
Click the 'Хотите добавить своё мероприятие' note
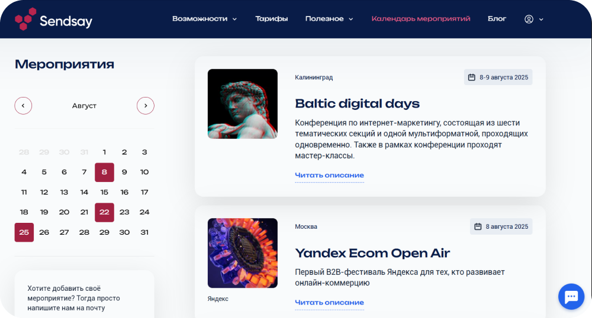point(73,298)
